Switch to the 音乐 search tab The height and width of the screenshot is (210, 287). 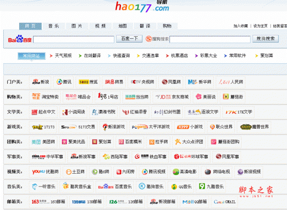click(54, 26)
